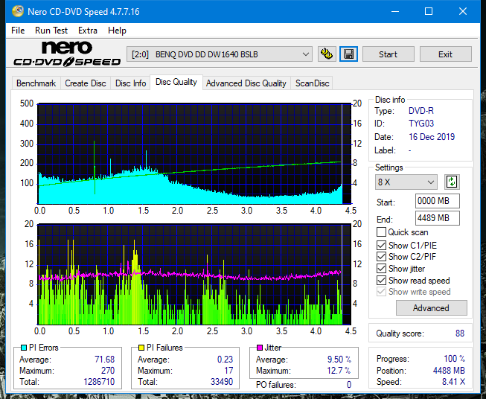Click the Jitter maximum 12.7 %
This screenshot has height=399, width=486.
pyautogui.click(x=339, y=371)
